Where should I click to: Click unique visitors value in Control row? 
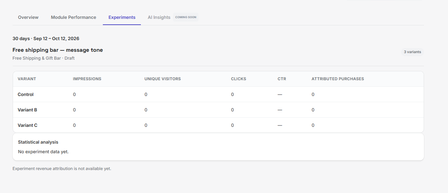click(146, 94)
